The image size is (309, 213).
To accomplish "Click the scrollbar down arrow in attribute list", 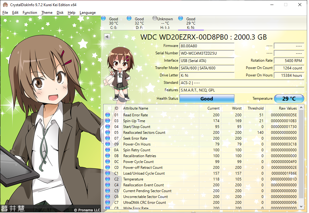I will click(x=301, y=207).
